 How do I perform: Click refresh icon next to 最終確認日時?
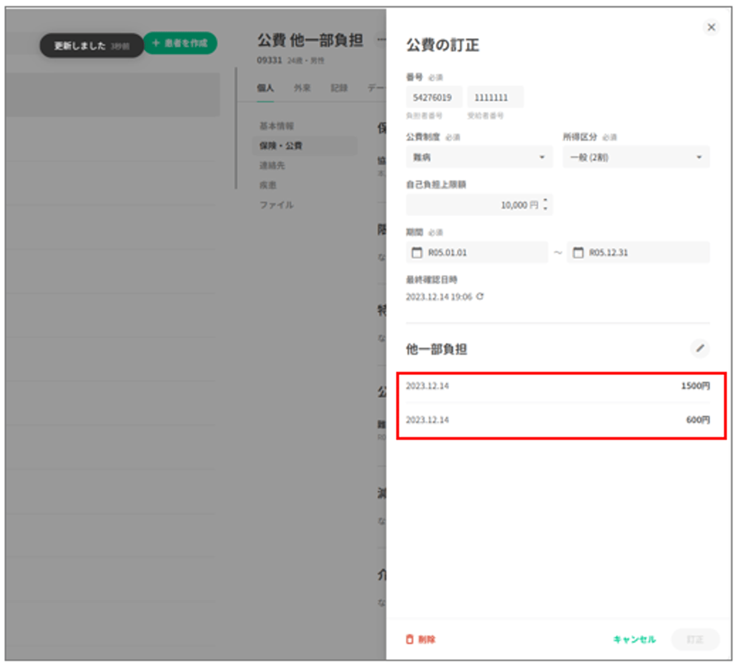click(480, 296)
